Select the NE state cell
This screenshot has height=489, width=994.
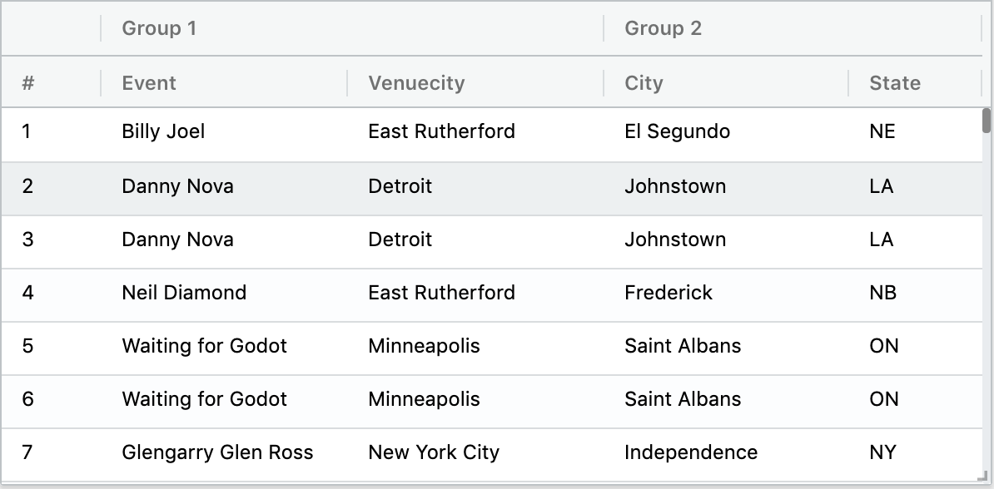(x=882, y=131)
